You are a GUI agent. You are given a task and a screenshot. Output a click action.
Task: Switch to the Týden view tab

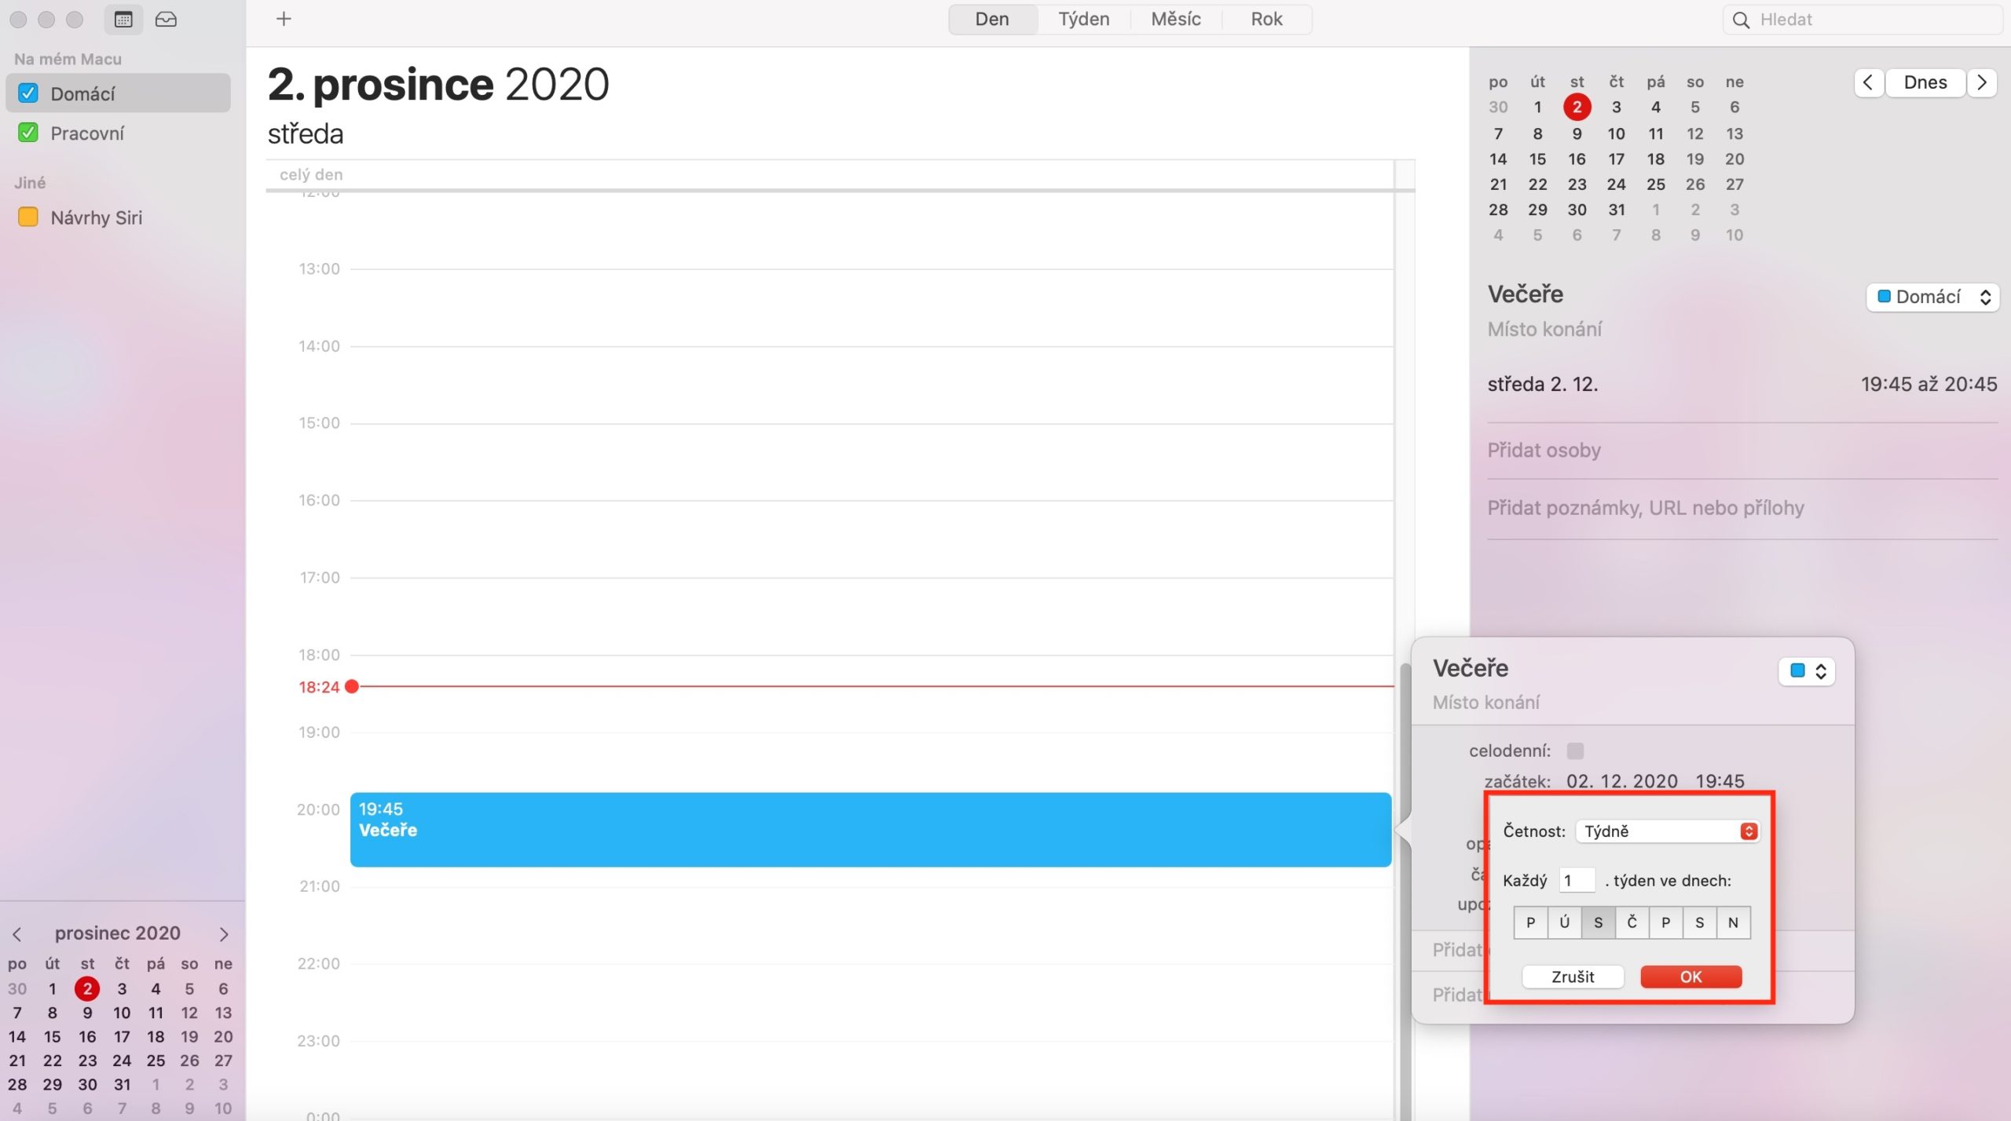pyautogui.click(x=1083, y=19)
